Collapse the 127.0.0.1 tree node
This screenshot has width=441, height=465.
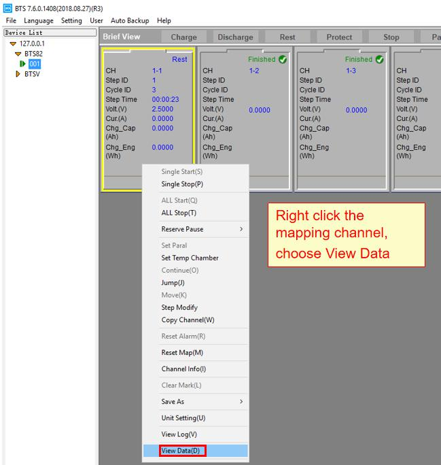point(13,44)
